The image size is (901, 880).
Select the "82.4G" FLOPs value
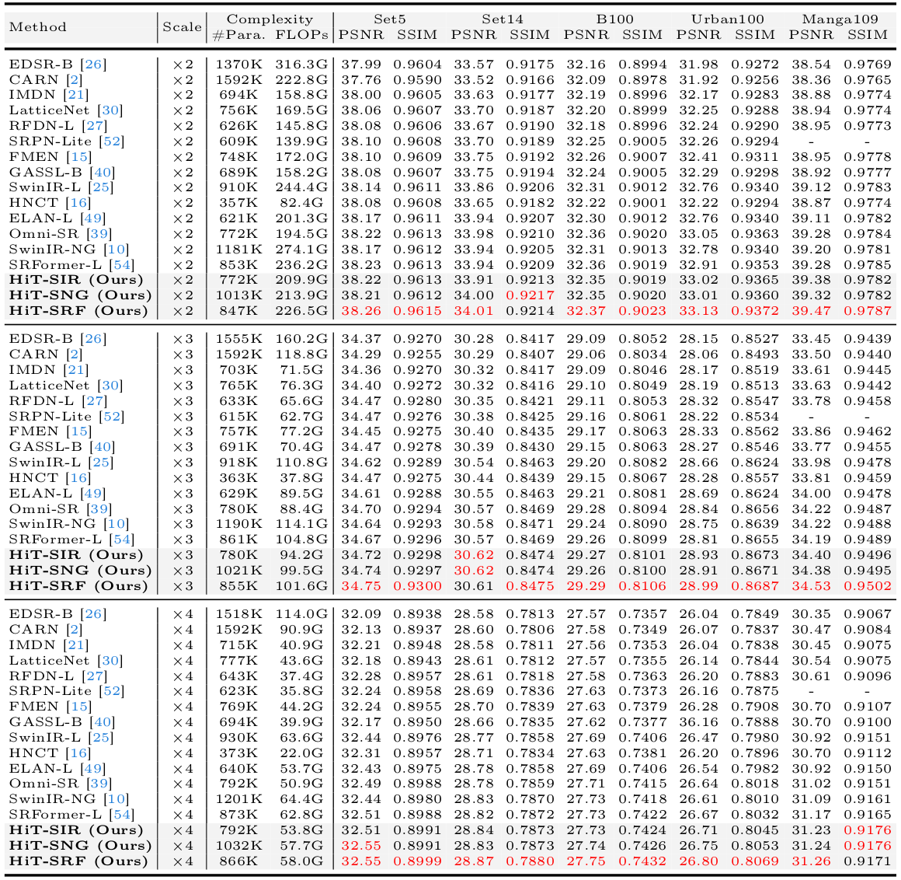[x=301, y=203]
